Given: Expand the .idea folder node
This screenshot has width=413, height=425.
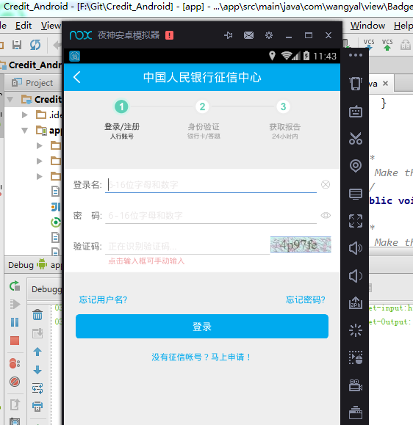Looking at the screenshot, I should pos(25,115).
